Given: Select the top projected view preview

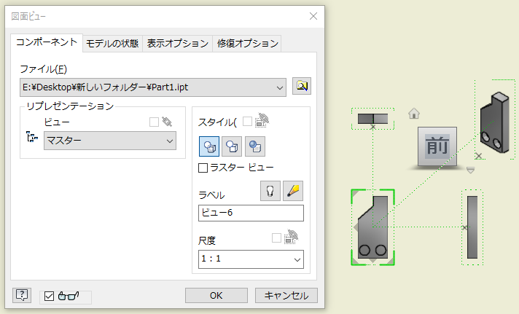Looking at the screenshot, I should (372, 119).
